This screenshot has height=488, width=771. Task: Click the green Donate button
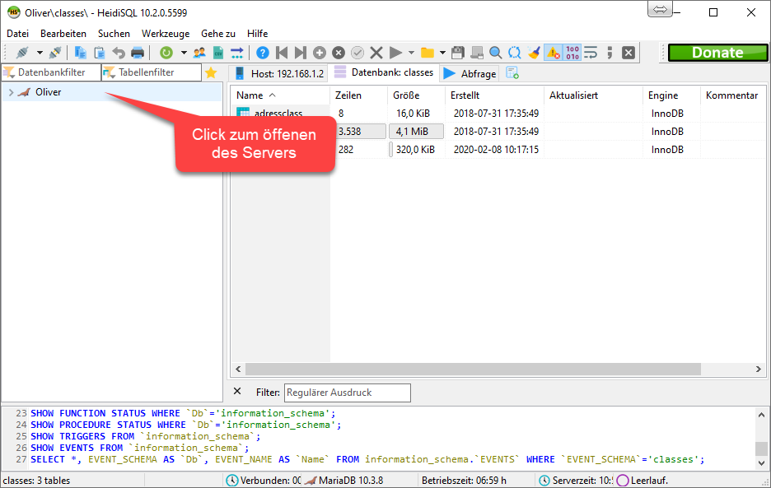click(x=717, y=53)
